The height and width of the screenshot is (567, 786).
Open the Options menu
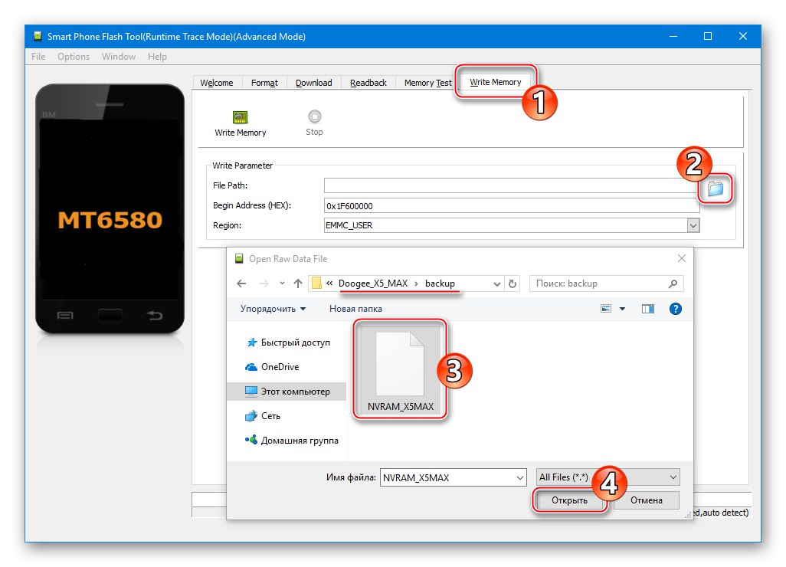73,56
